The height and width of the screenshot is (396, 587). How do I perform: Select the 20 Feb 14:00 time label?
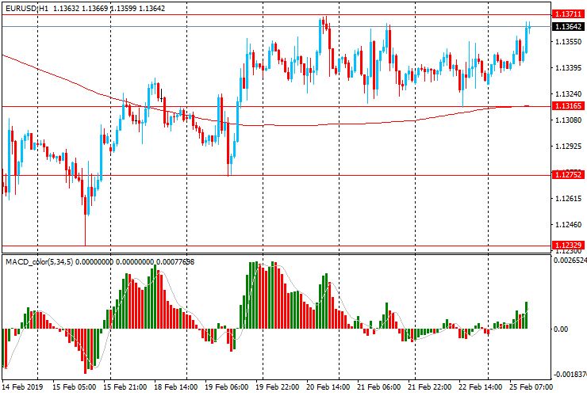pyautogui.click(x=328, y=388)
